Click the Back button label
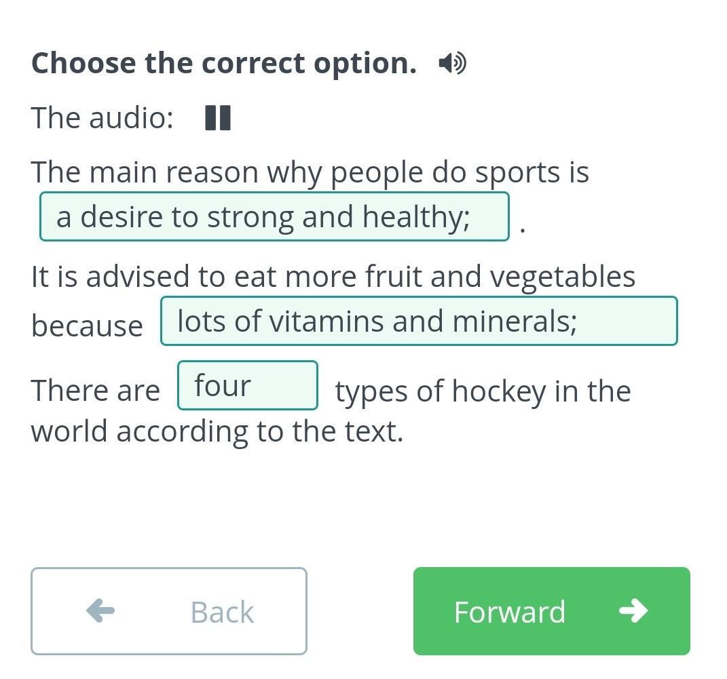The height and width of the screenshot is (679, 727). pyautogui.click(x=222, y=612)
